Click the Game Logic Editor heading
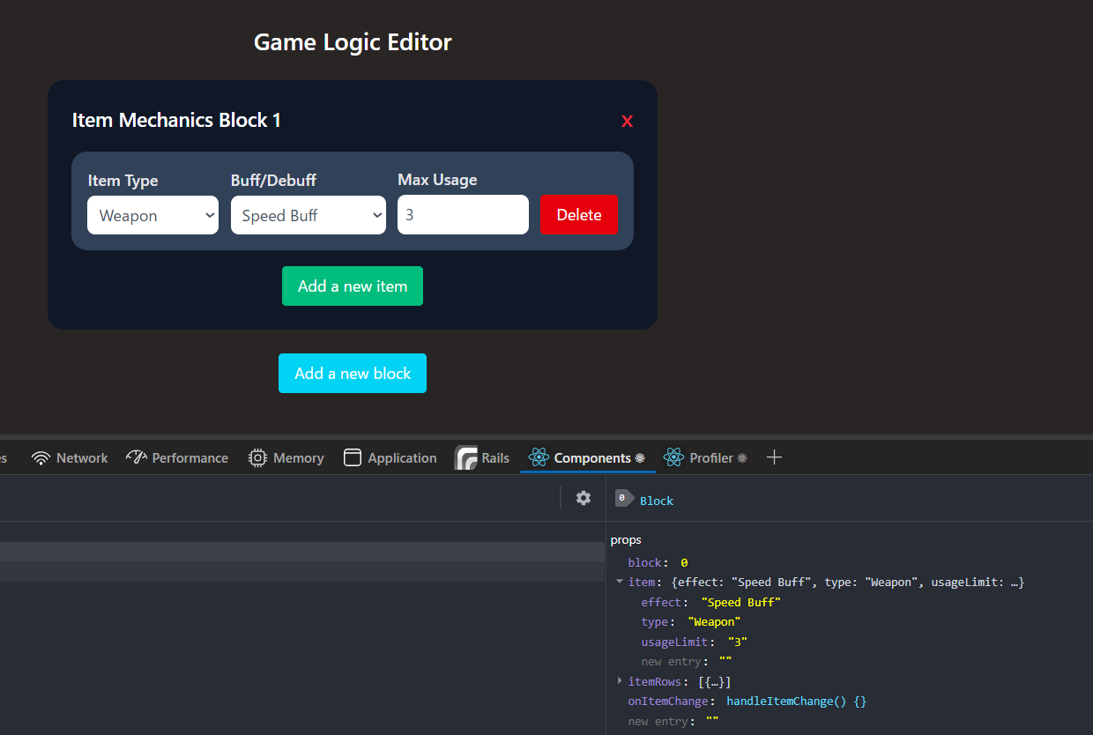This screenshot has height=735, width=1093. coord(353,42)
